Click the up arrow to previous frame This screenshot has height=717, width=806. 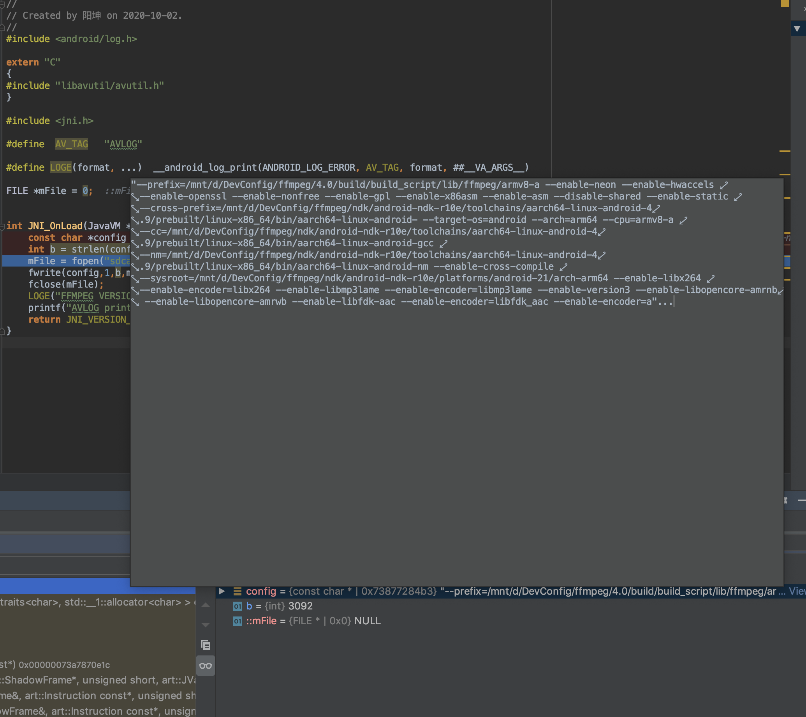[206, 605]
